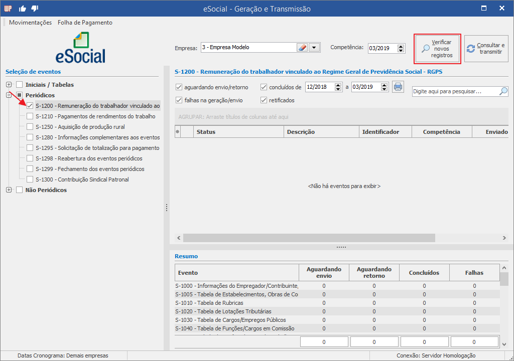Tick the S-1280 Informações complementares checkbox
514x361 pixels.
[30, 137]
